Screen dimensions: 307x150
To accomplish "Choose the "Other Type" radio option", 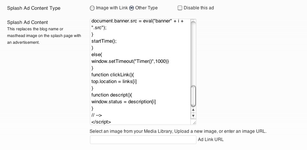I will coord(132,8).
